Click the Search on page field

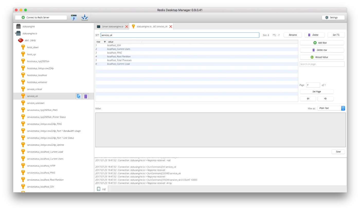click(322, 64)
